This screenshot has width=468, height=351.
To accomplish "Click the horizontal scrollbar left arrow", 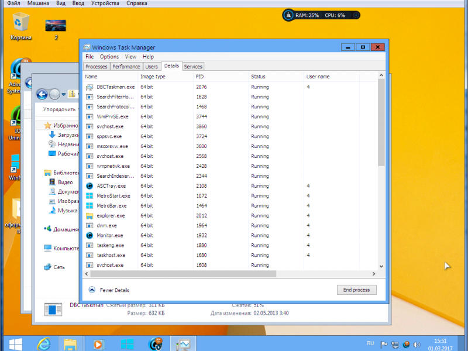I will (x=87, y=274).
